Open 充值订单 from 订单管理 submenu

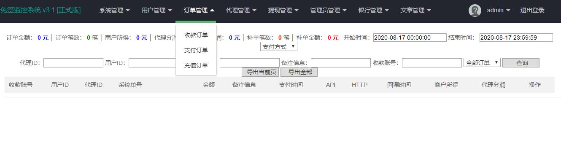click(196, 65)
